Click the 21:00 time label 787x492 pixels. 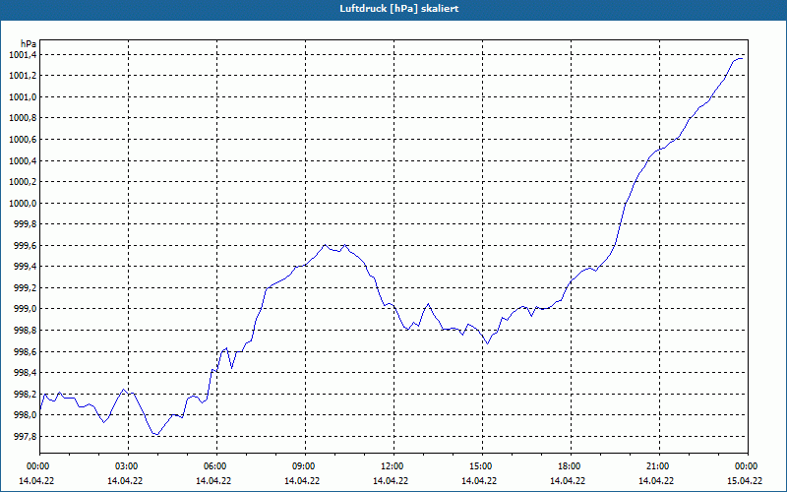click(x=657, y=465)
